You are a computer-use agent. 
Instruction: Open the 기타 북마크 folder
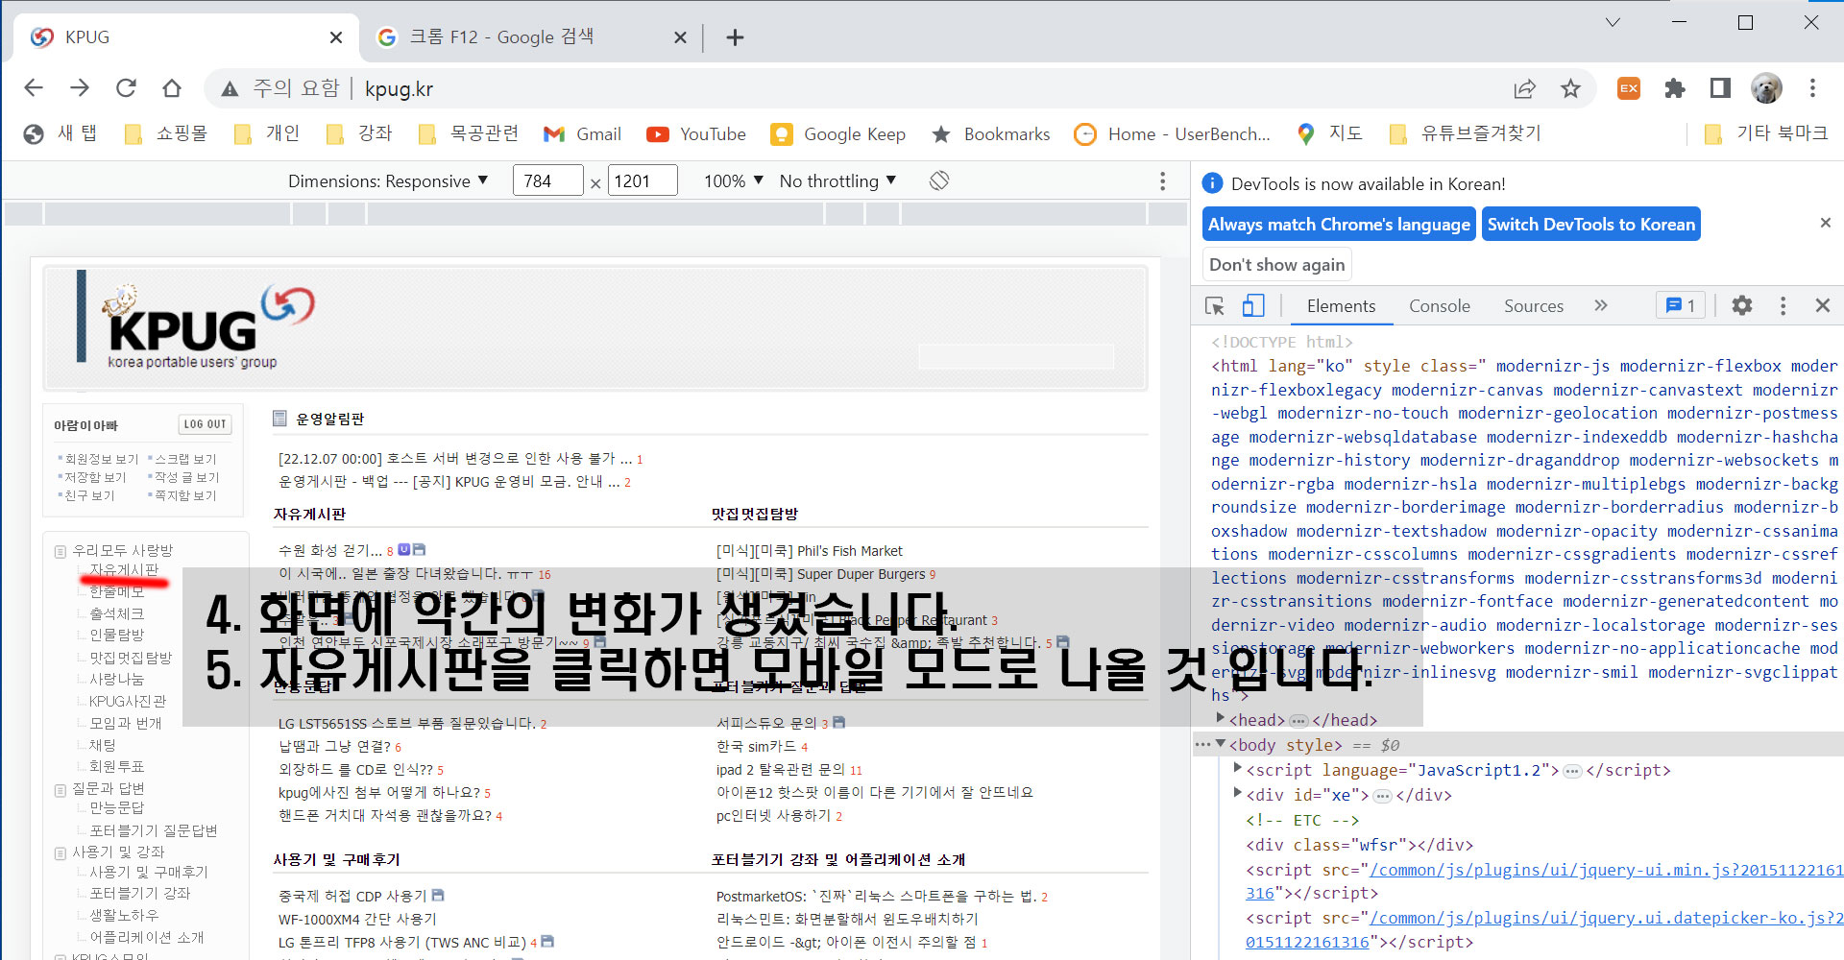point(1766,134)
